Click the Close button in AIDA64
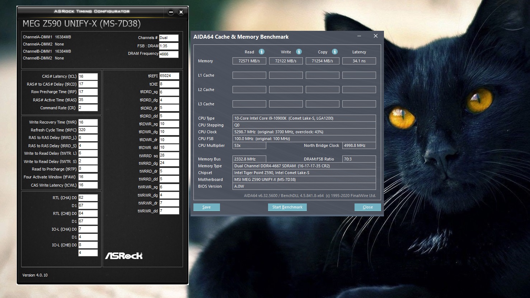The height and width of the screenshot is (298, 530). click(368, 207)
